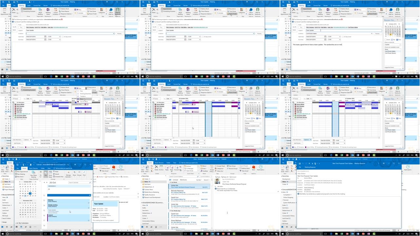Click Add Attendees... in the 27 October scheduling view
This screenshot has height=236, width=420.
pyautogui.click(x=297, y=140)
